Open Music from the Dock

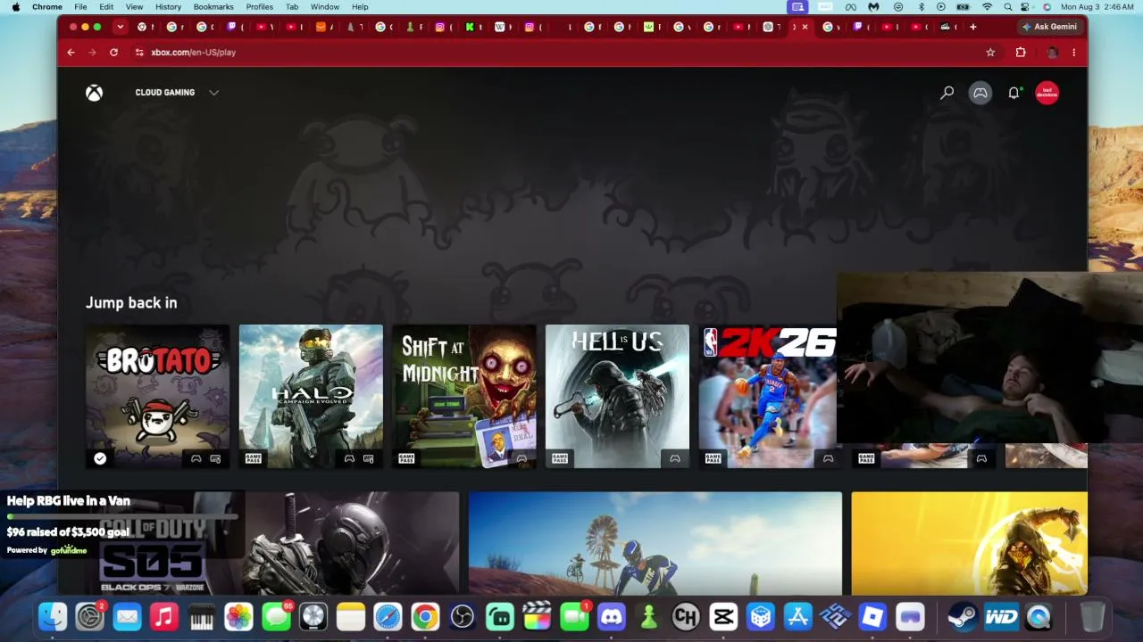(164, 616)
